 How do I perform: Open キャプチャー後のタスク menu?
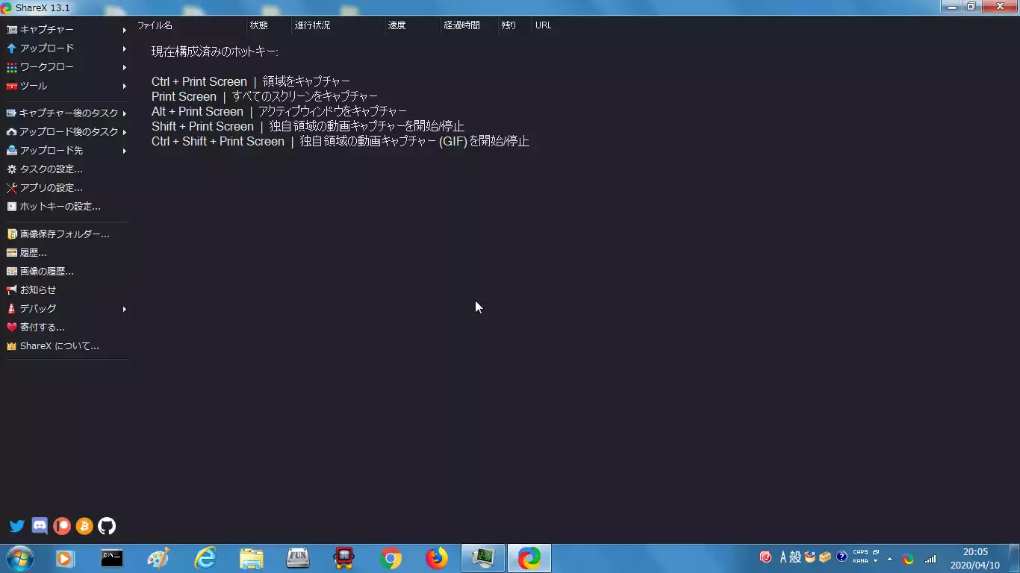pos(66,113)
